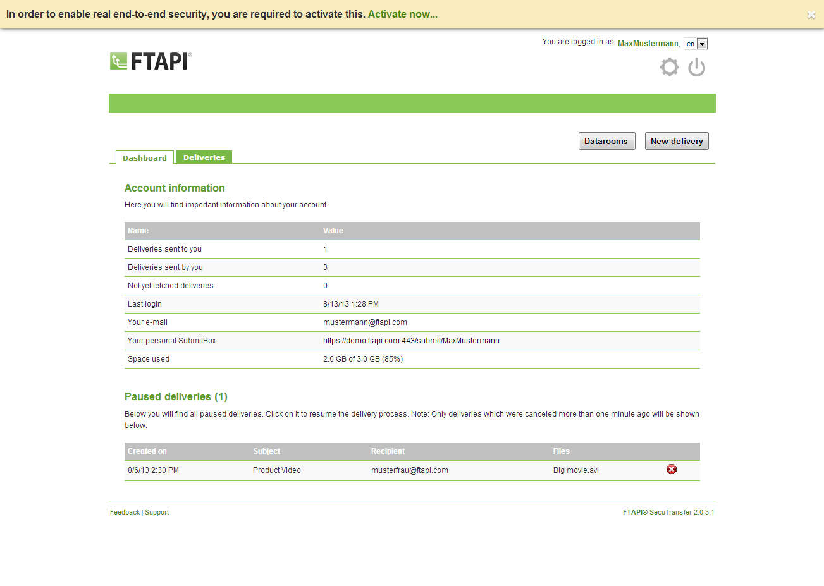This screenshot has width=824, height=586.
Task: Open the Feedback link
Action: tap(125, 512)
